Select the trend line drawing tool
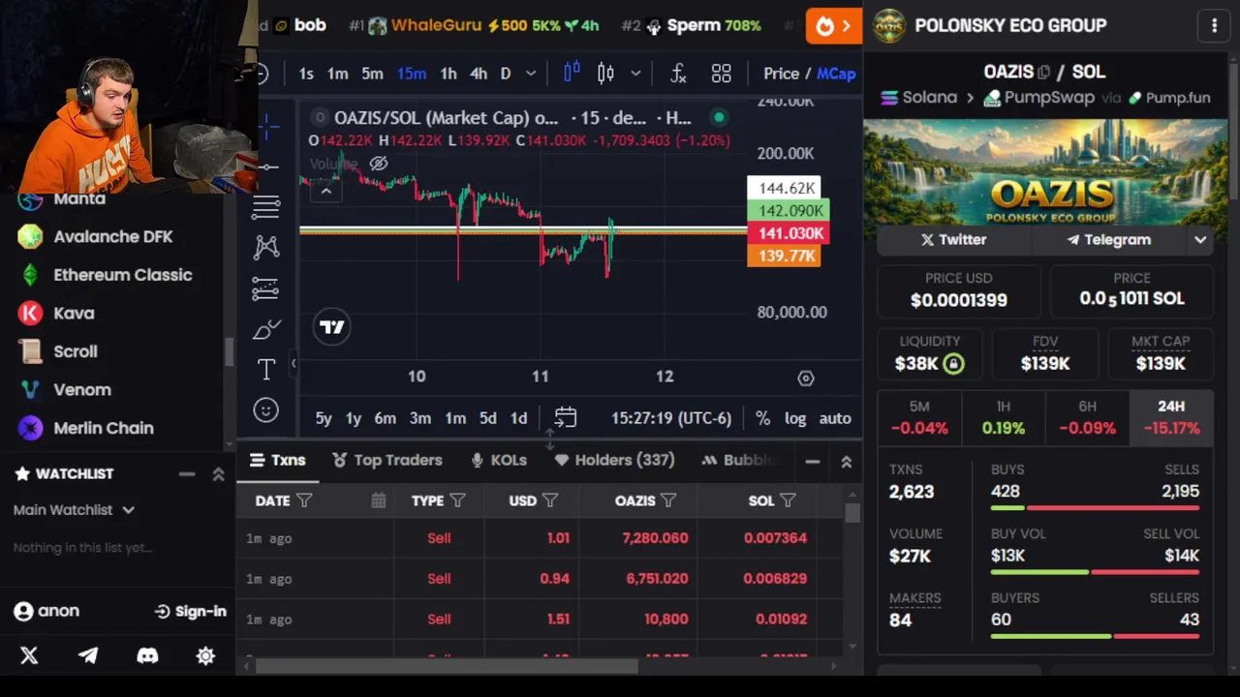 tap(267, 166)
